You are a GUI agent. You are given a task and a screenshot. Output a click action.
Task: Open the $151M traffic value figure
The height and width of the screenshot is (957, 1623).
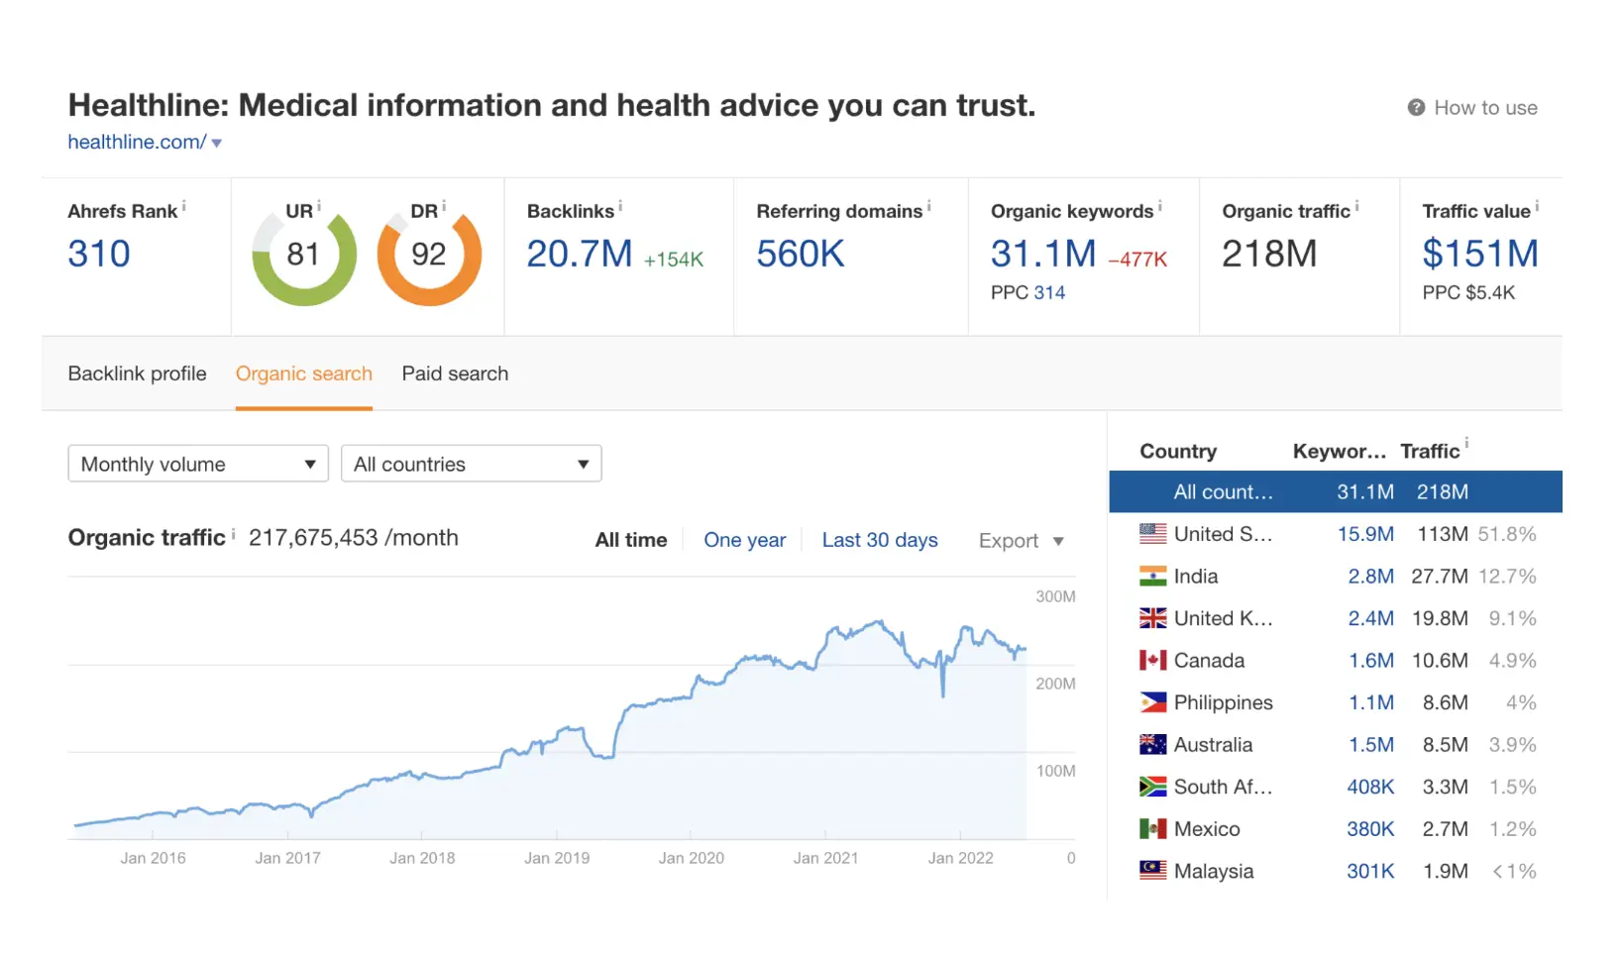point(1480,255)
